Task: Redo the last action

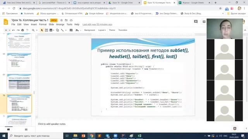Action: point(18,30)
